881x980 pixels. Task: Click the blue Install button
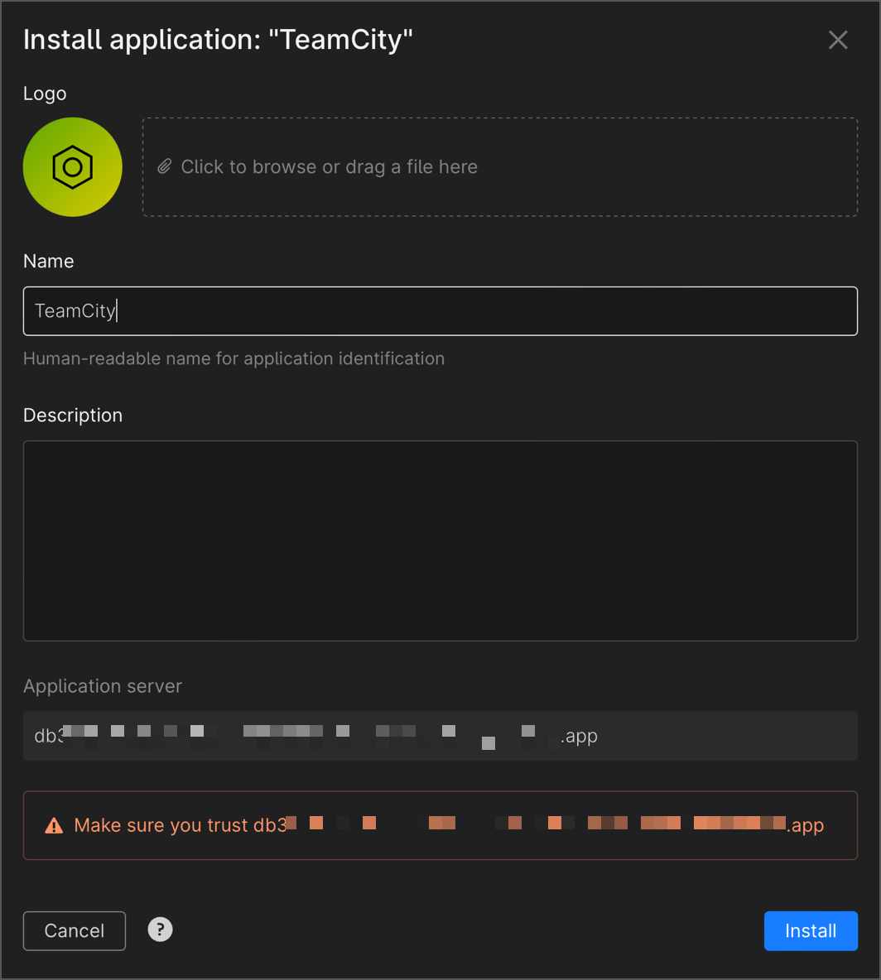[811, 930]
